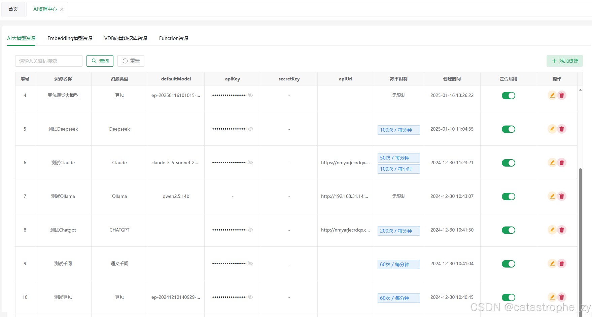Reveal apiKey for 测试千问
This screenshot has height=317, width=592.
pyautogui.click(x=250, y=263)
